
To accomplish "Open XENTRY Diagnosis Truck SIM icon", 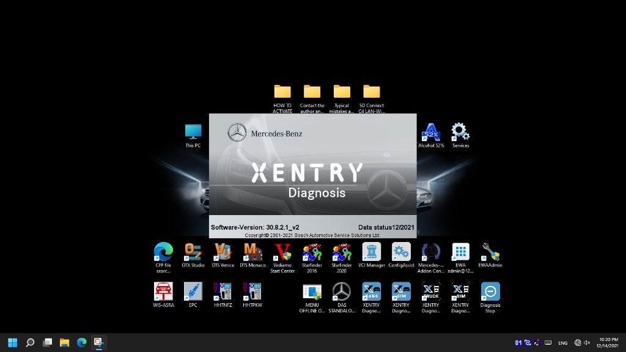I will [x=460, y=298].
